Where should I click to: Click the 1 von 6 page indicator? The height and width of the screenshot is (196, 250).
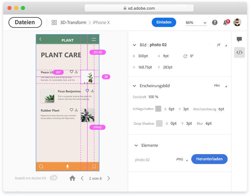95,178
